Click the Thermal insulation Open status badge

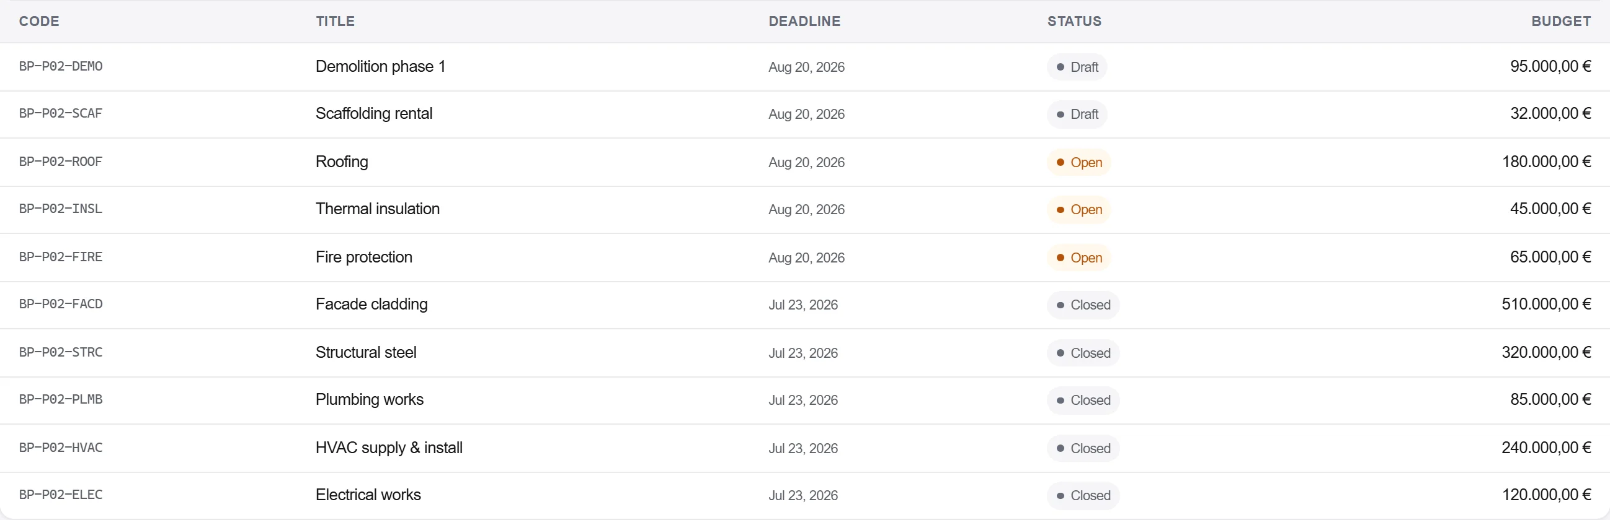point(1079,209)
